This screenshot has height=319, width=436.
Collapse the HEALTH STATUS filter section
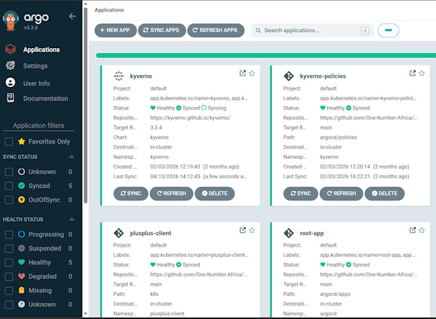point(71,219)
